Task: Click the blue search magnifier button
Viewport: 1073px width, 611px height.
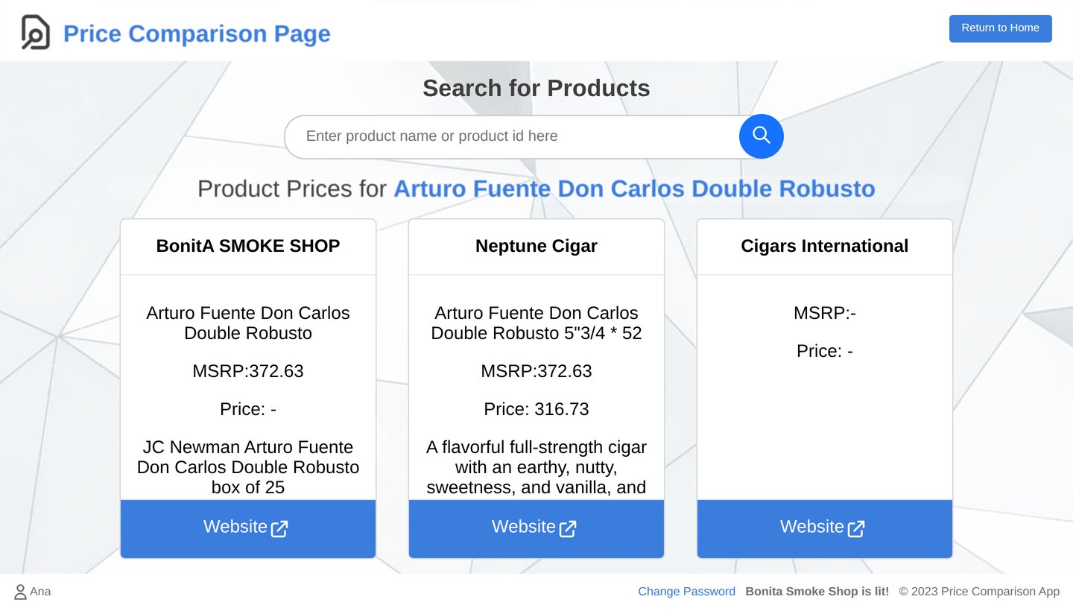Action: click(761, 136)
